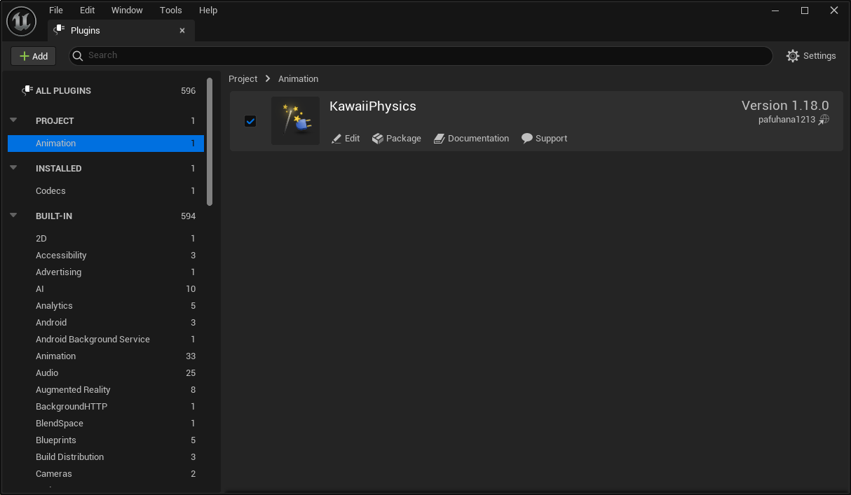Click the Edit pencil icon

tap(336, 139)
